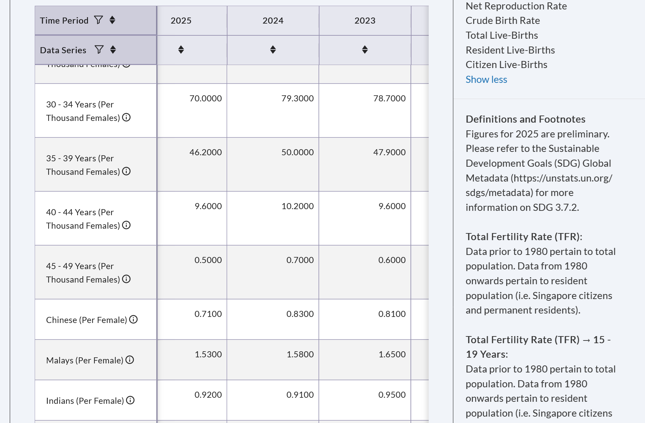Select the Crude Birth Rate entry
The width and height of the screenshot is (645, 423).
coord(502,21)
